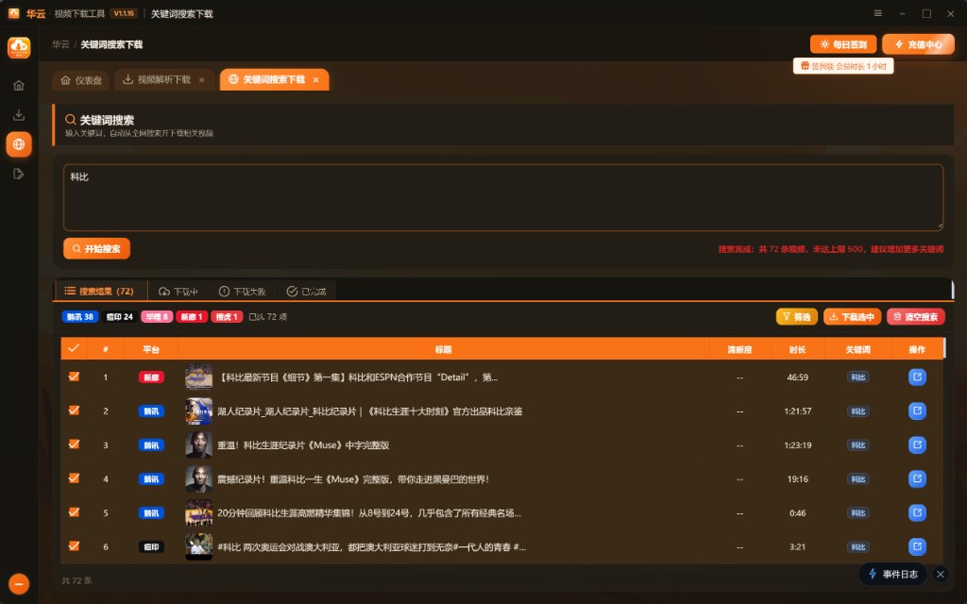This screenshot has height=604, width=967.
Task: Click the 每日签到 daily check-in button
Action: (x=843, y=44)
